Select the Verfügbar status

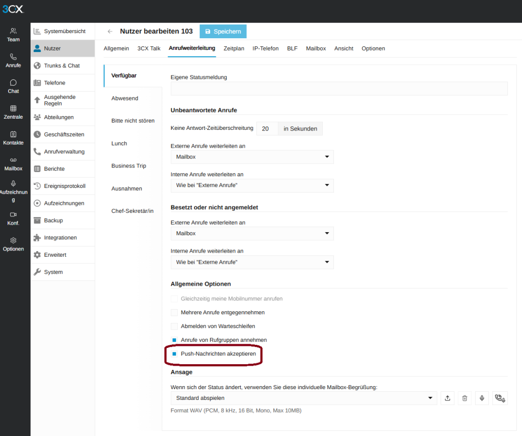pos(133,76)
